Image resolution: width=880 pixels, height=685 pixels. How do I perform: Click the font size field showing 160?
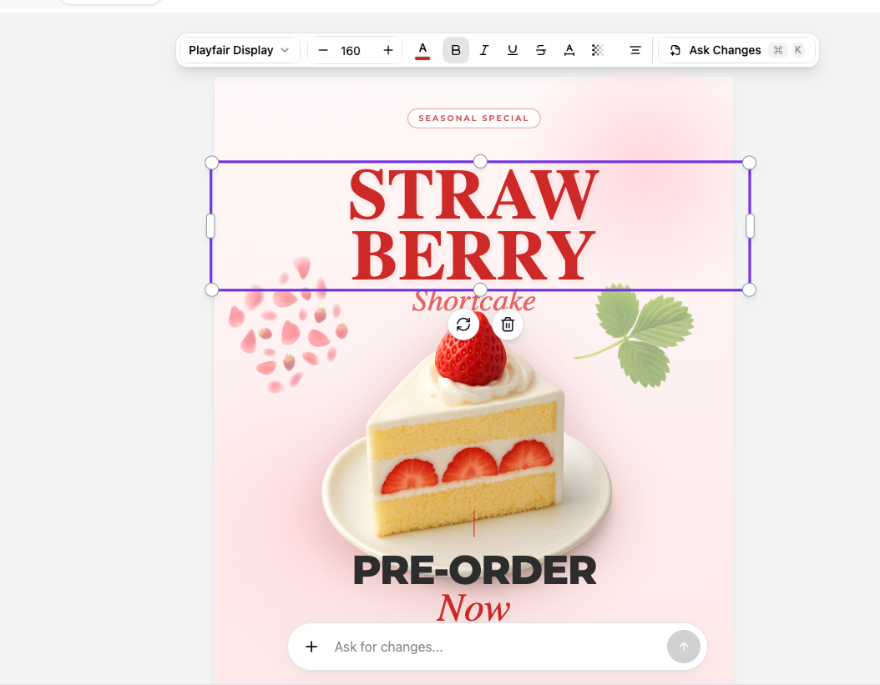(x=351, y=51)
